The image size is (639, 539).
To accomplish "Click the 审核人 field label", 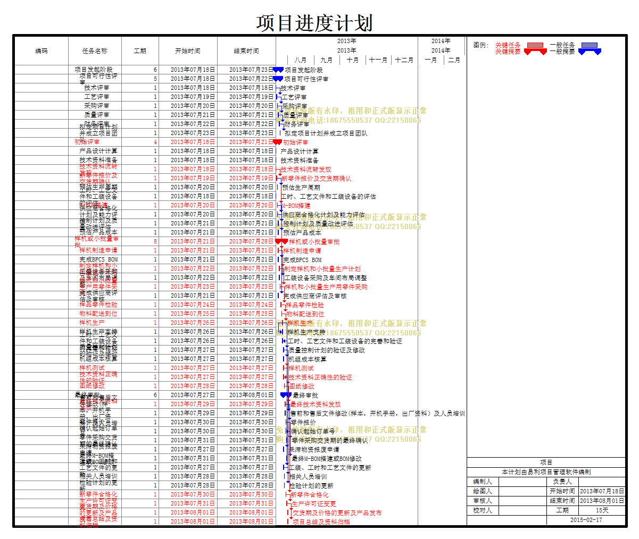I will [x=483, y=501].
